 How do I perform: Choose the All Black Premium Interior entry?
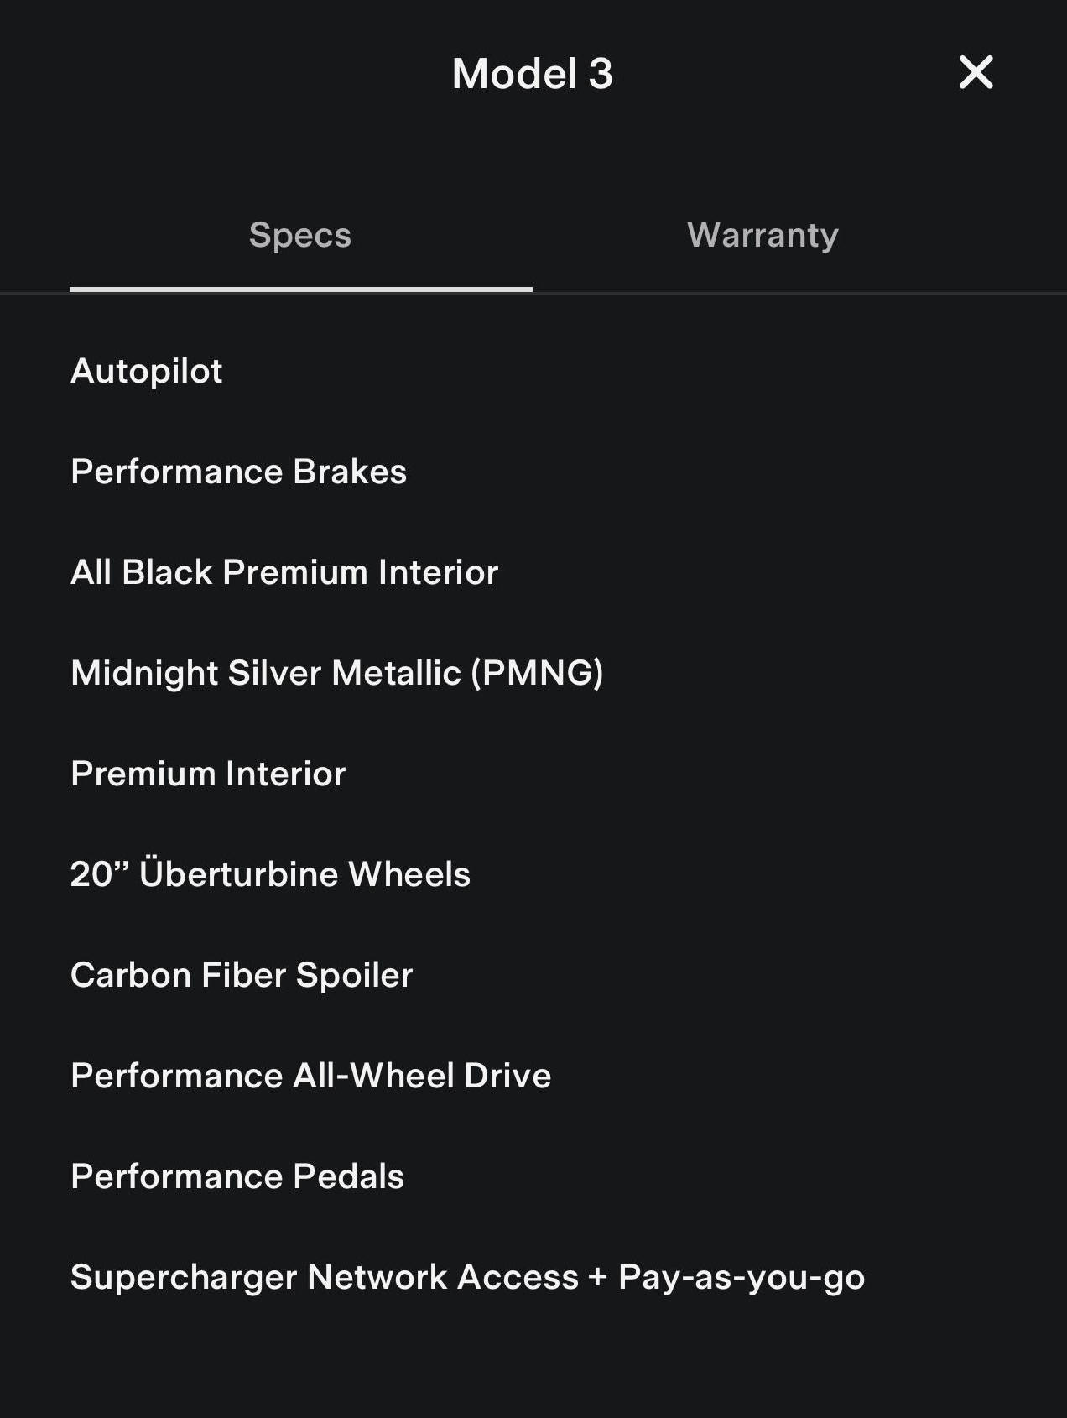tap(284, 572)
